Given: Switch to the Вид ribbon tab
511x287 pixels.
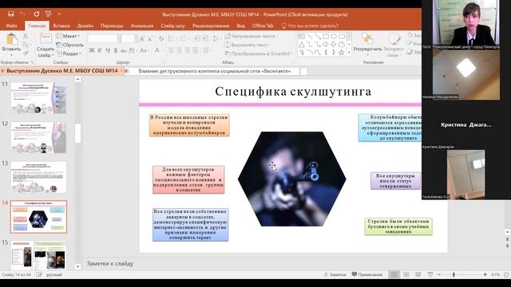Looking at the screenshot, I should [x=240, y=26].
